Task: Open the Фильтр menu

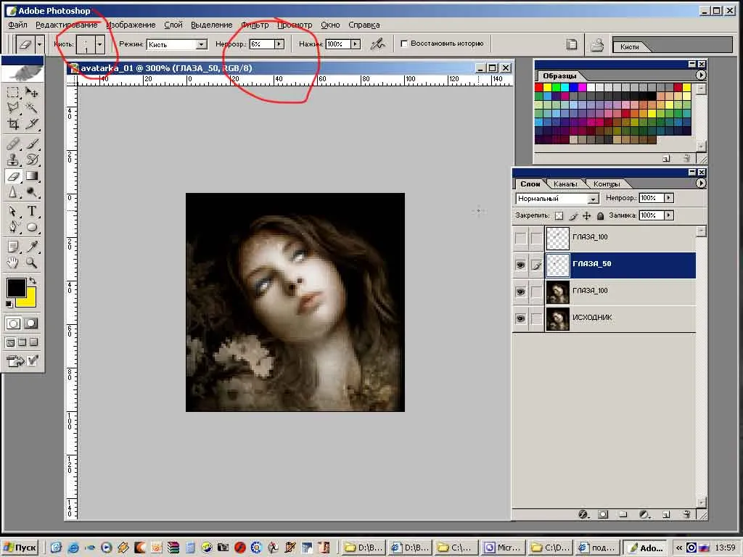Action: pos(254,25)
